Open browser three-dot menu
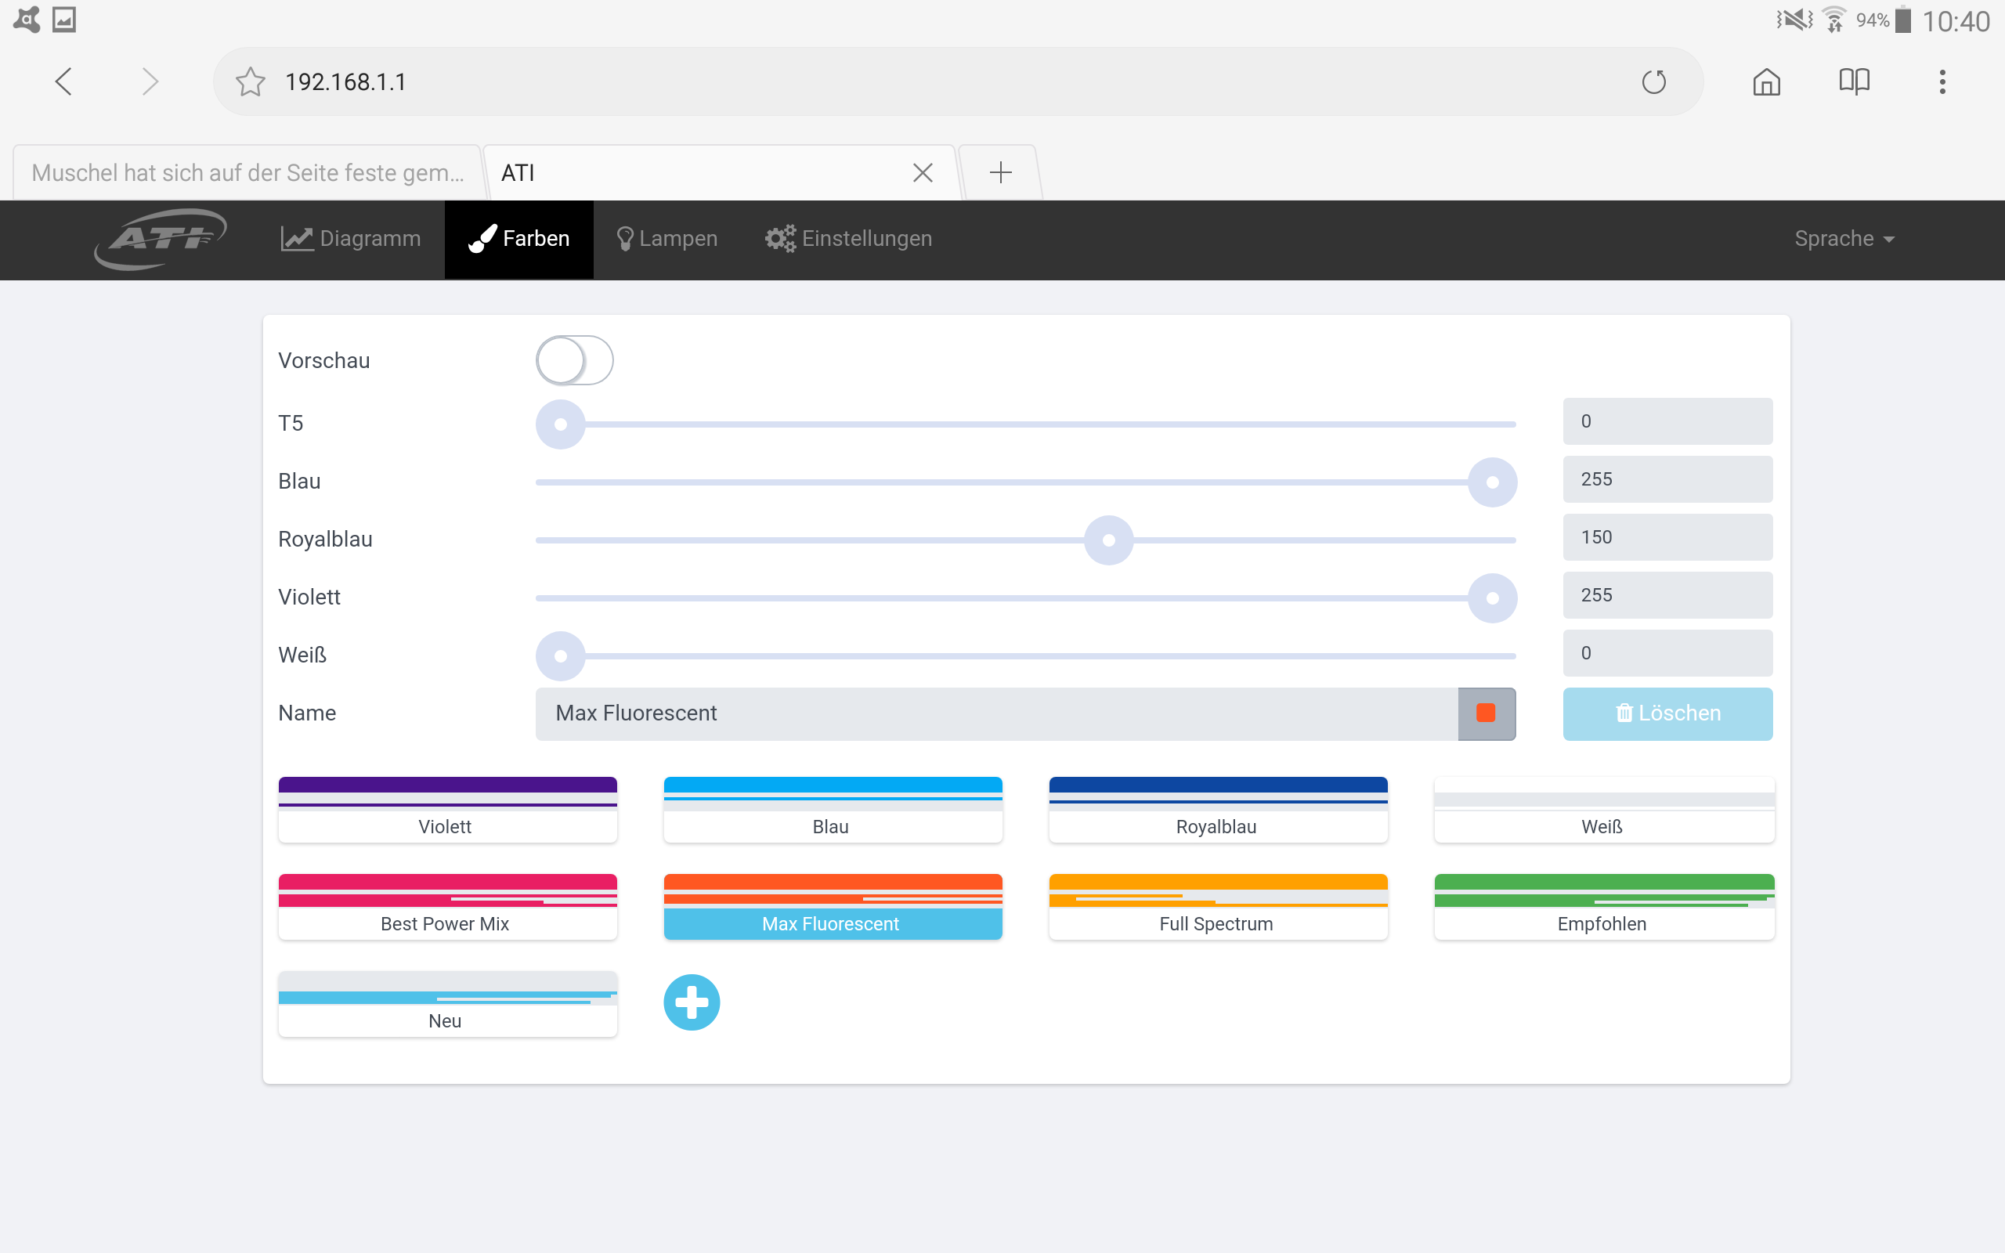Viewport: 2005px width, 1253px height. tap(1942, 82)
